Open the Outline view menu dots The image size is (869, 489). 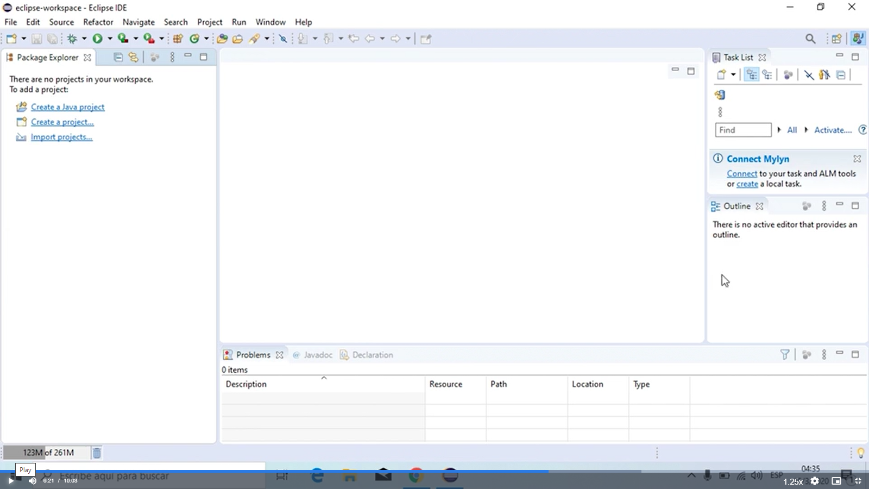[824, 206]
